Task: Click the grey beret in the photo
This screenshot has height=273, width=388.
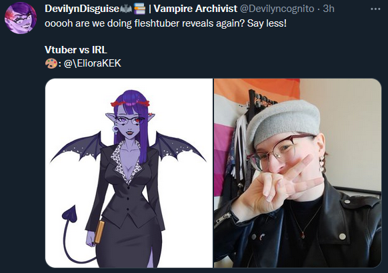Action: pyautogui.click(x=283, y=124)
